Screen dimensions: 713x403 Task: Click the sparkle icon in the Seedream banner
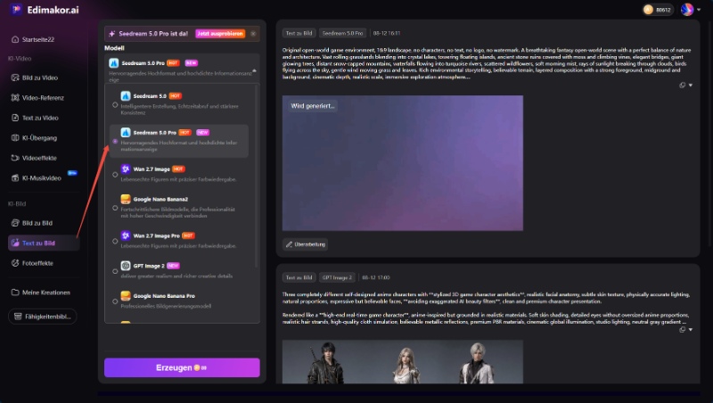pos(112,34)
